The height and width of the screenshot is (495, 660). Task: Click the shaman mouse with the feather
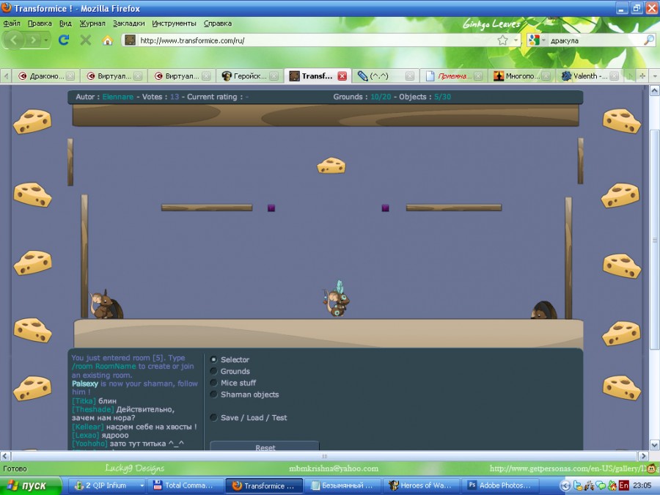pos(337,299)
